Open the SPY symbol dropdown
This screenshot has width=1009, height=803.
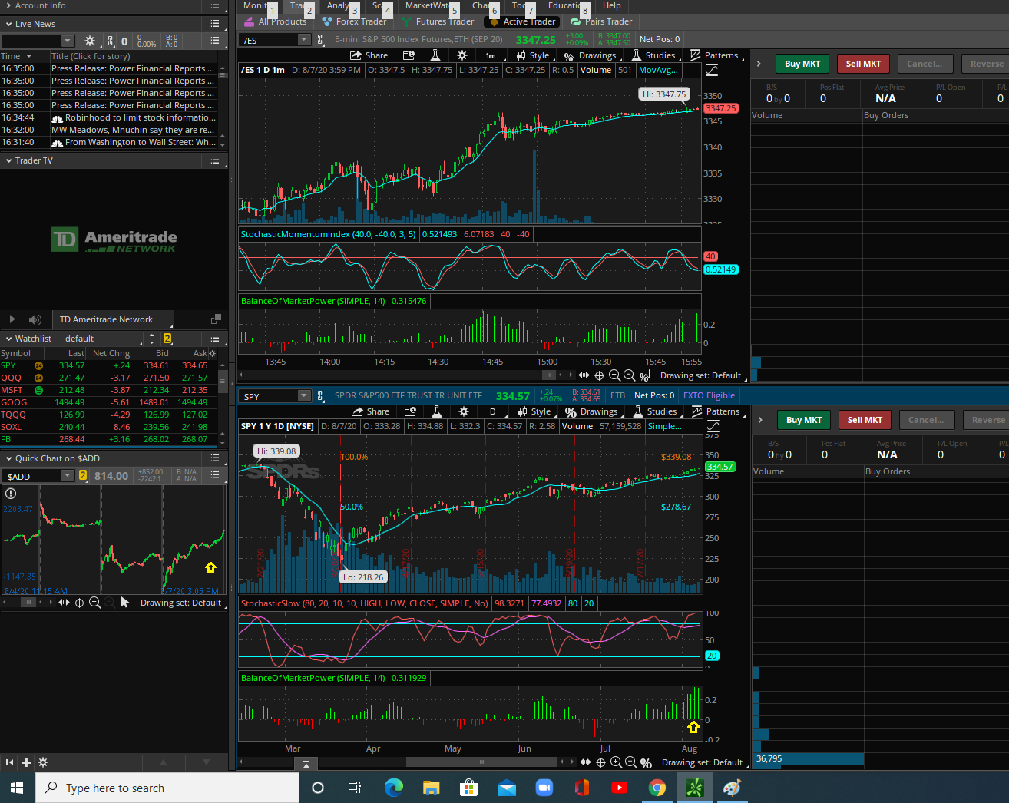coord(304,396)
